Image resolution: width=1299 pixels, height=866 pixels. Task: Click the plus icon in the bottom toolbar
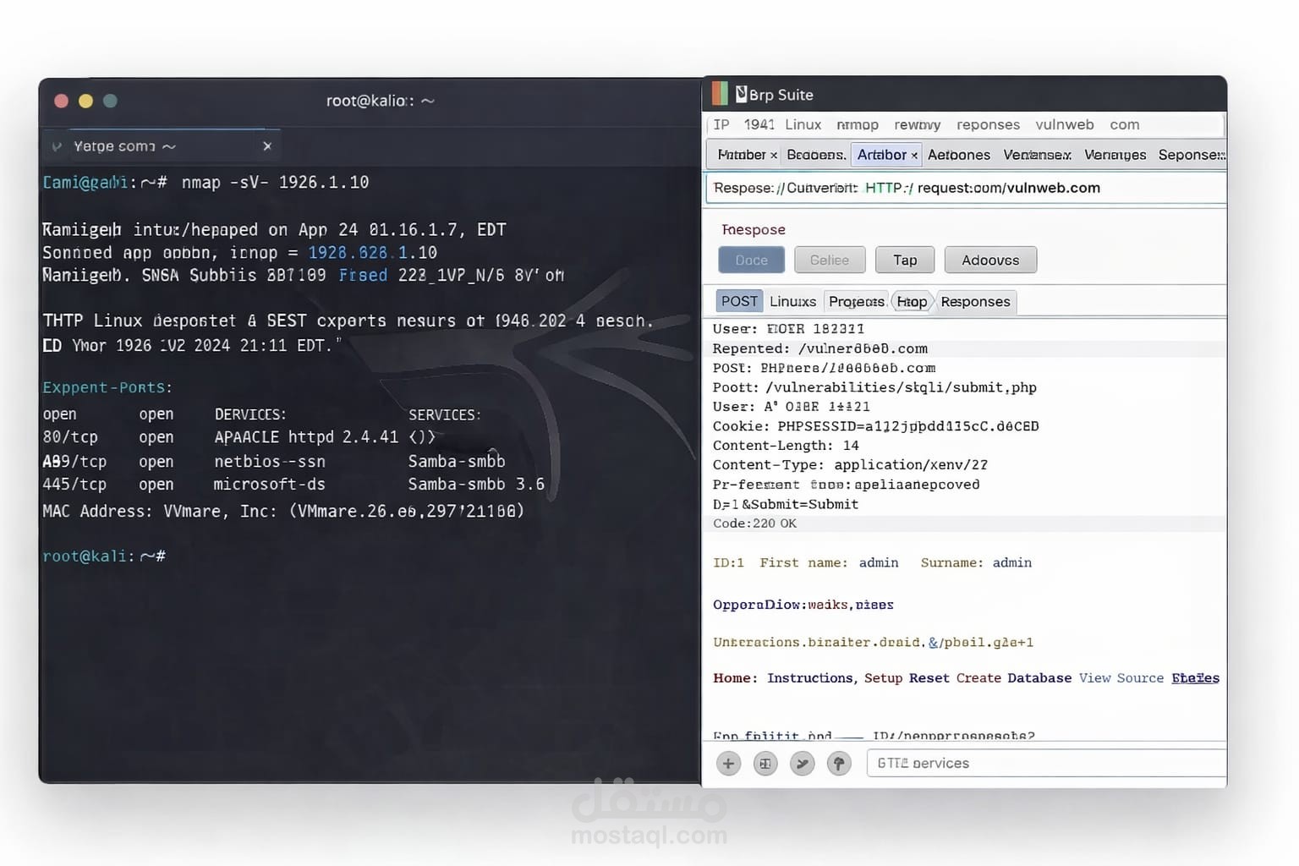(x=728, y=763)
